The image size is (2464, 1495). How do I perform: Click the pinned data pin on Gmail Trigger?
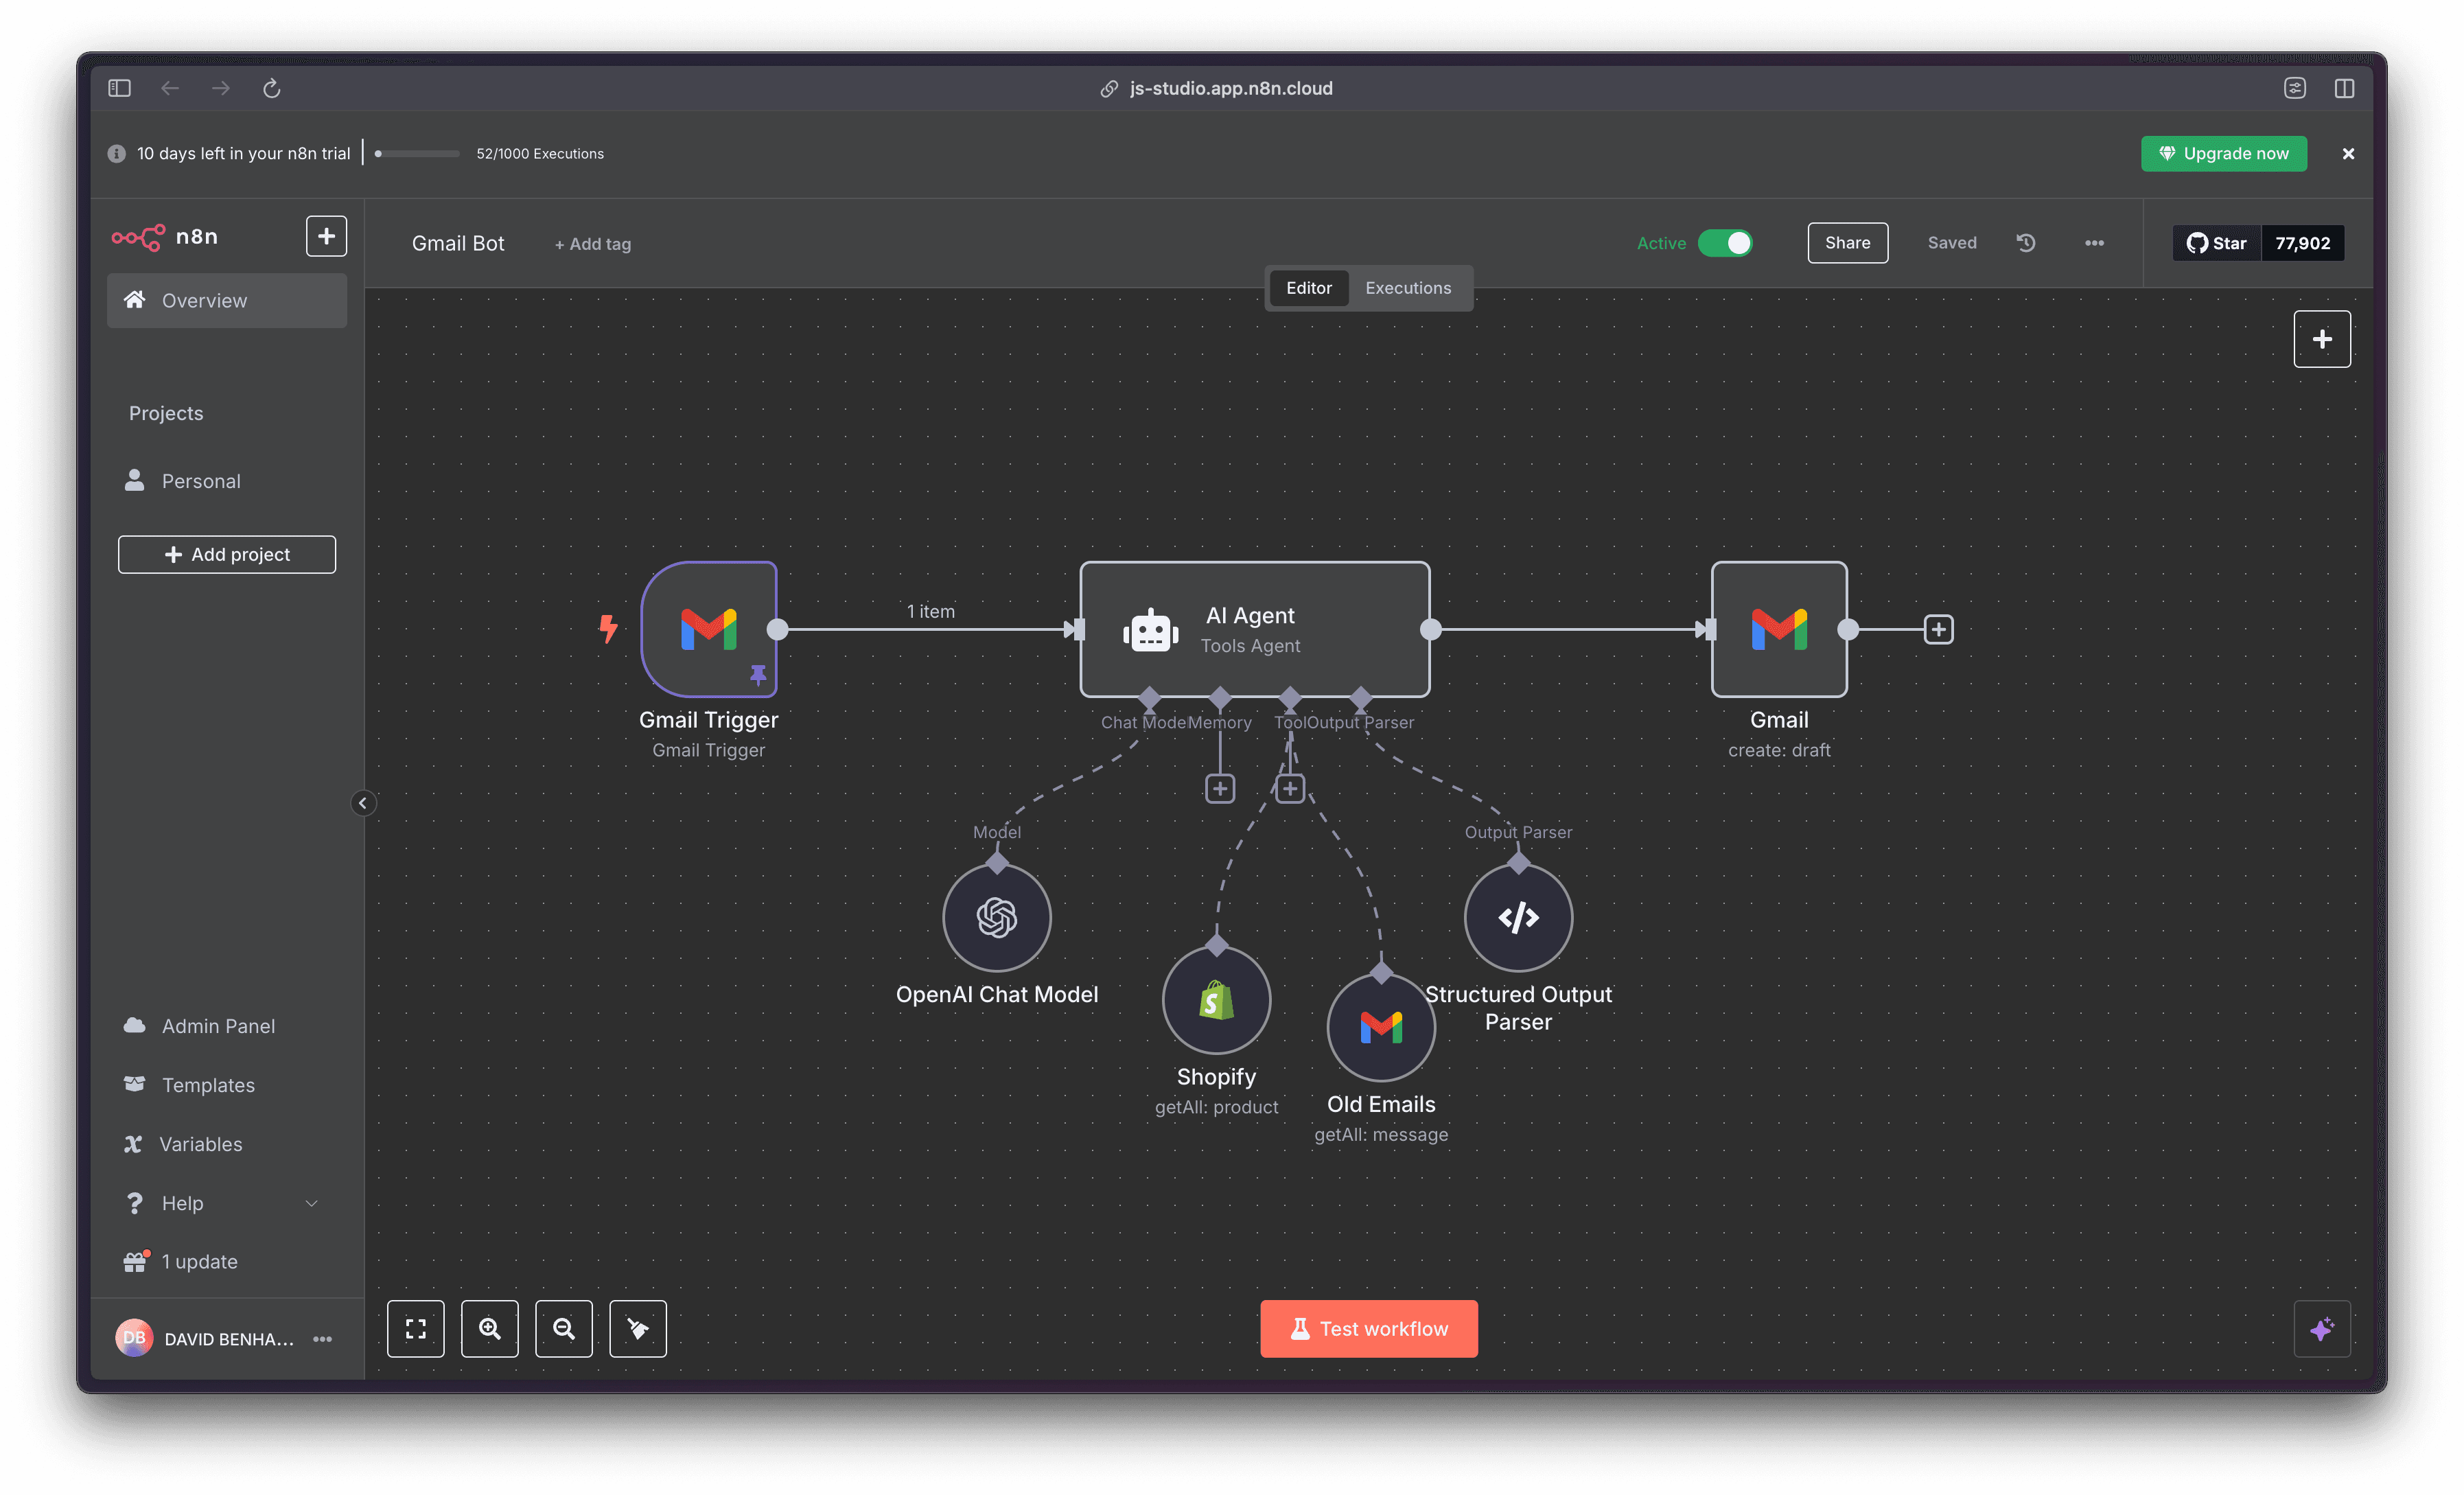[758, 676]
